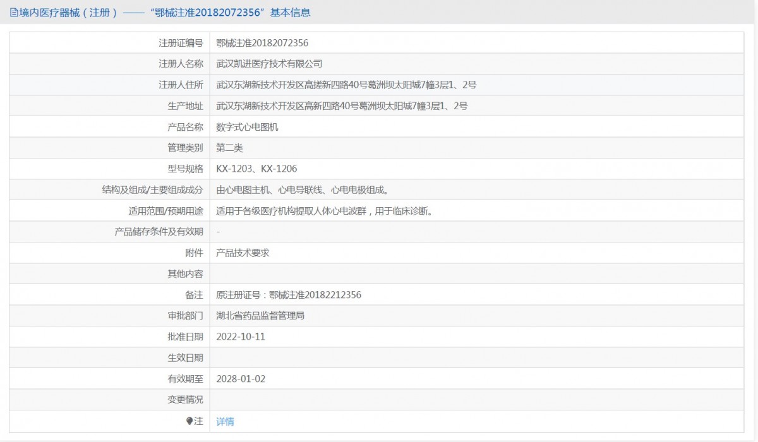Click label 产品储存条件及有效期
This screenshot has height=442, width=758.
pos(159,232)
